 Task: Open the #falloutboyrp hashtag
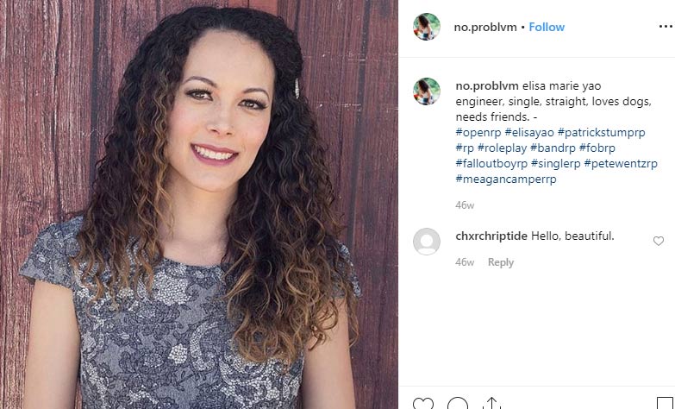[491, 164]
